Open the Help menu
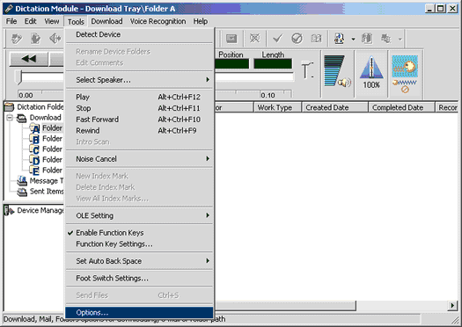This screenshot has width=462, height=327. click(201, 21)
